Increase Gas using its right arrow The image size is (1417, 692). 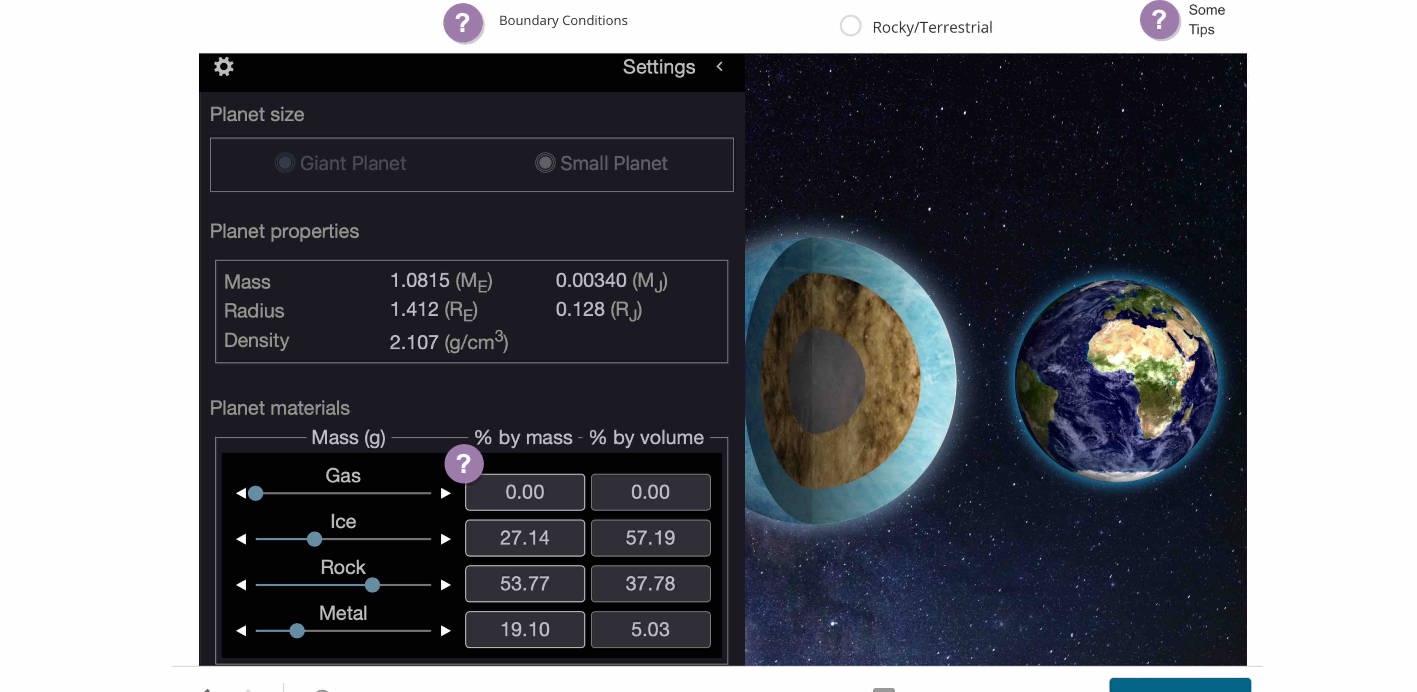click(x=445, y=493)
